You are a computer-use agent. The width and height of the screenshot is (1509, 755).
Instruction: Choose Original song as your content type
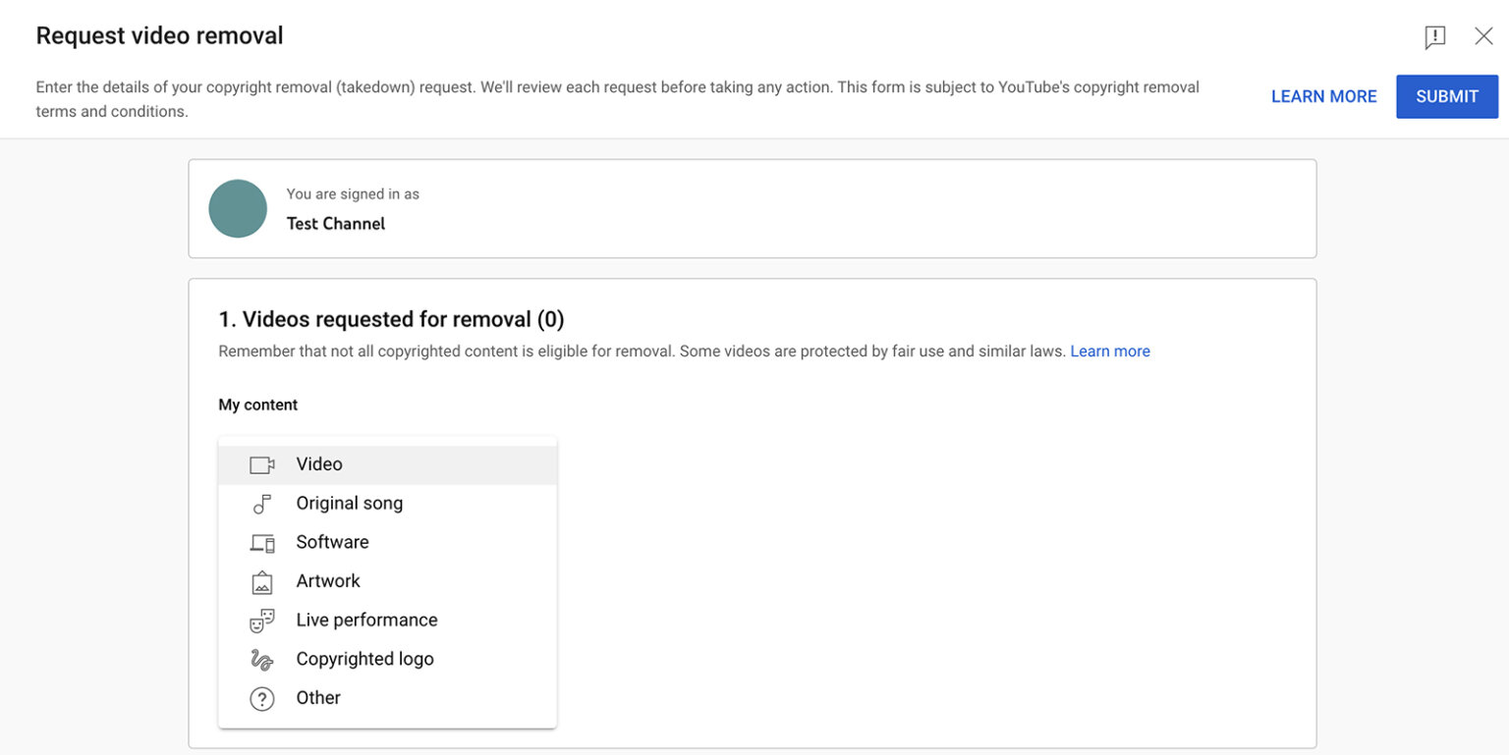coord(349,503)
